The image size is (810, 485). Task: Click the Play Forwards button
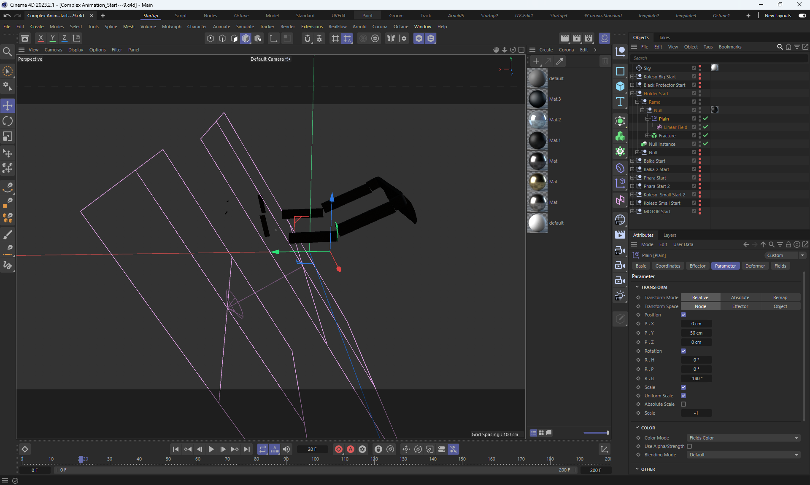pos(211,449)
